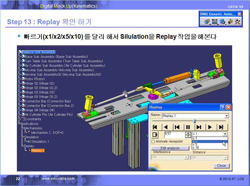The width and height of the screenshot is (250, 186).
Task: Close the Replay dialog window
Action: pos(228,107)
